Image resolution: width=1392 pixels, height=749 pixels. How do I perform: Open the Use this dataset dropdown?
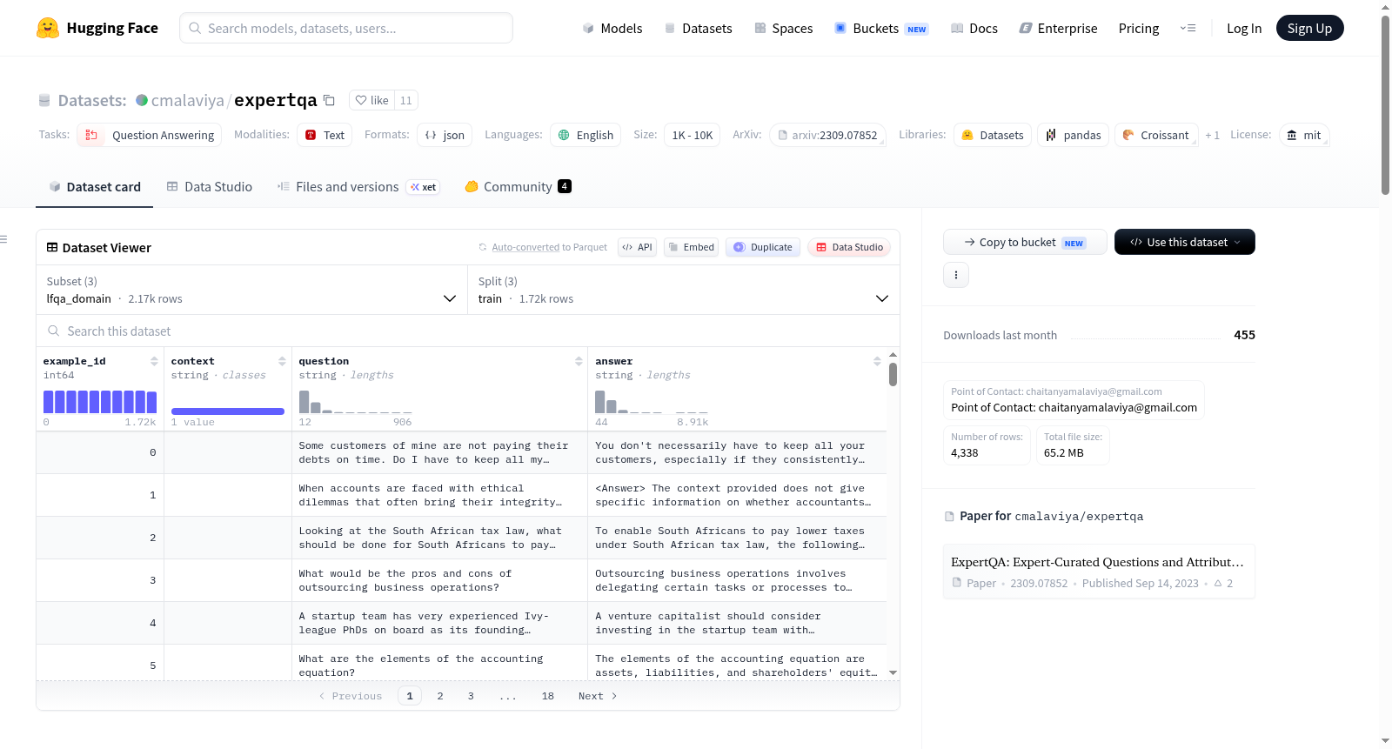pyautogui.click(x=1184, y=242)
